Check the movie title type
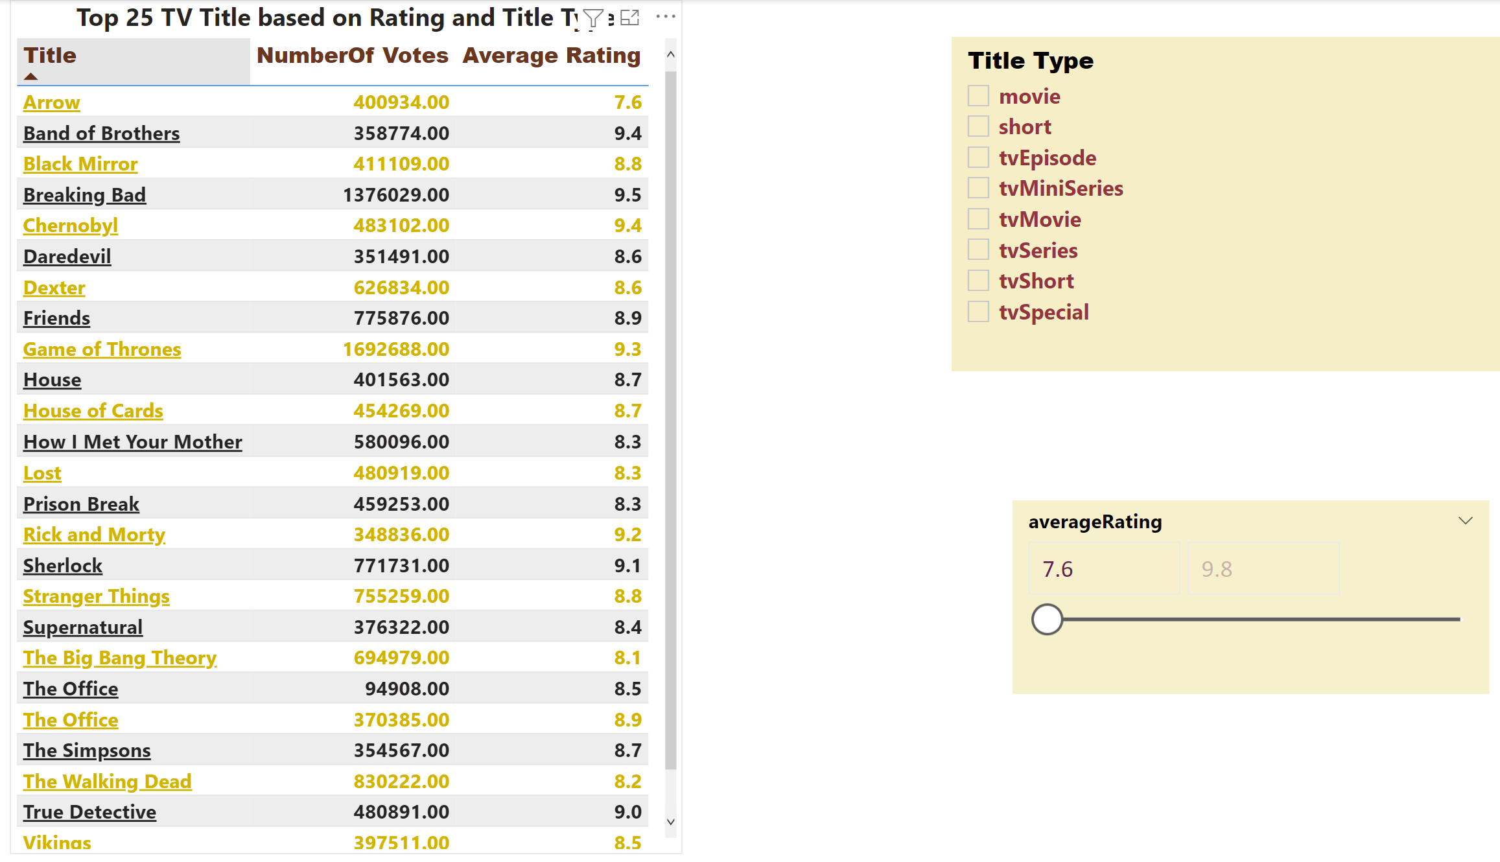 click(978, 96)
